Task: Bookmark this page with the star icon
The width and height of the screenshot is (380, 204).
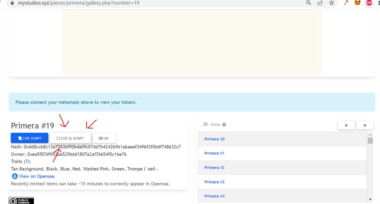Action: [332, 3]
